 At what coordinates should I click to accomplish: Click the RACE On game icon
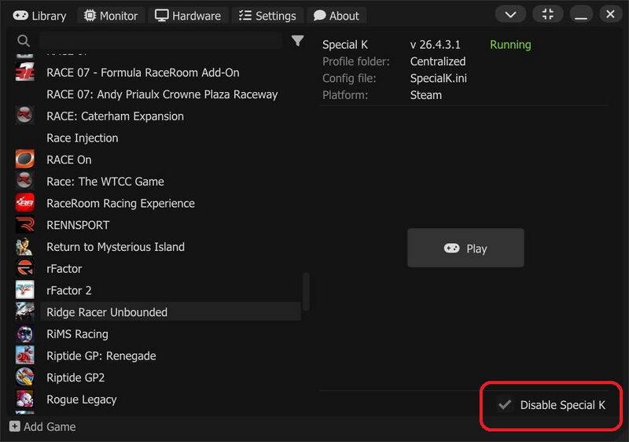click(x=25, y=159)
